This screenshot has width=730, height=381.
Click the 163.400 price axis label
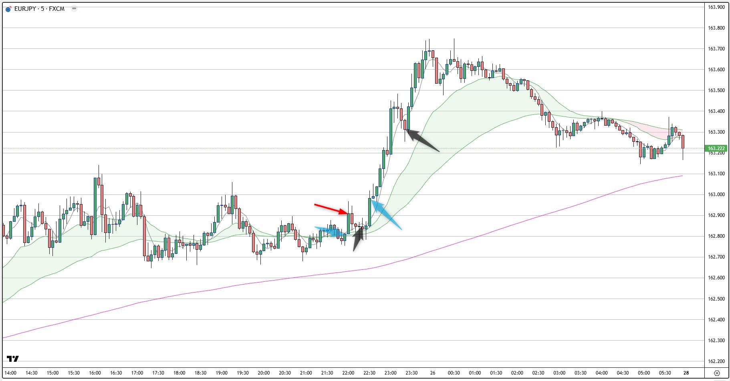[716, 111]
